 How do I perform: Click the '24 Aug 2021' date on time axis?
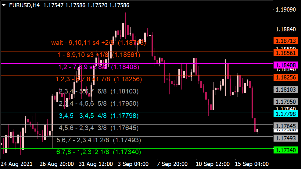pyautogui.click(x=16, y=164)
